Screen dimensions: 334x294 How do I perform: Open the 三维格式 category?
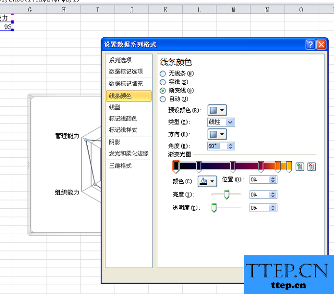pyautogui.click(x=129, y=166)
